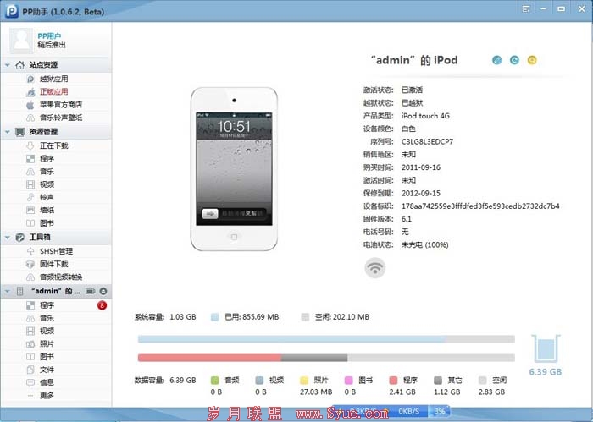
Task: Click the 信息 message icon under device
Action: point(30,382)
